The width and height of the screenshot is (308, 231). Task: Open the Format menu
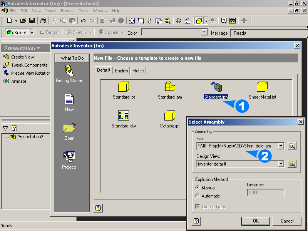[67, 11]
